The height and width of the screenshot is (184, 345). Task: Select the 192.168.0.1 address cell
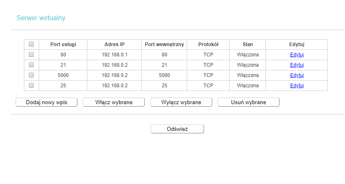(x=115, y=55)
